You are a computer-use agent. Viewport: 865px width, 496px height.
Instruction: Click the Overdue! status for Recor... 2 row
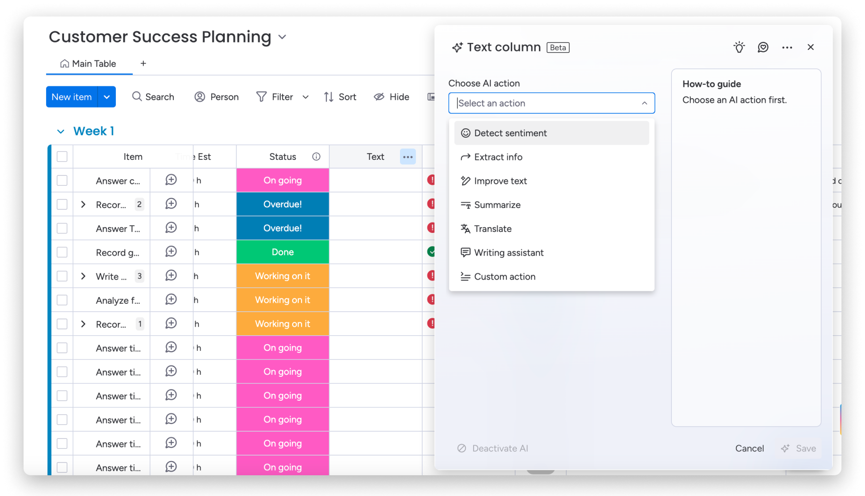[283, 204]
